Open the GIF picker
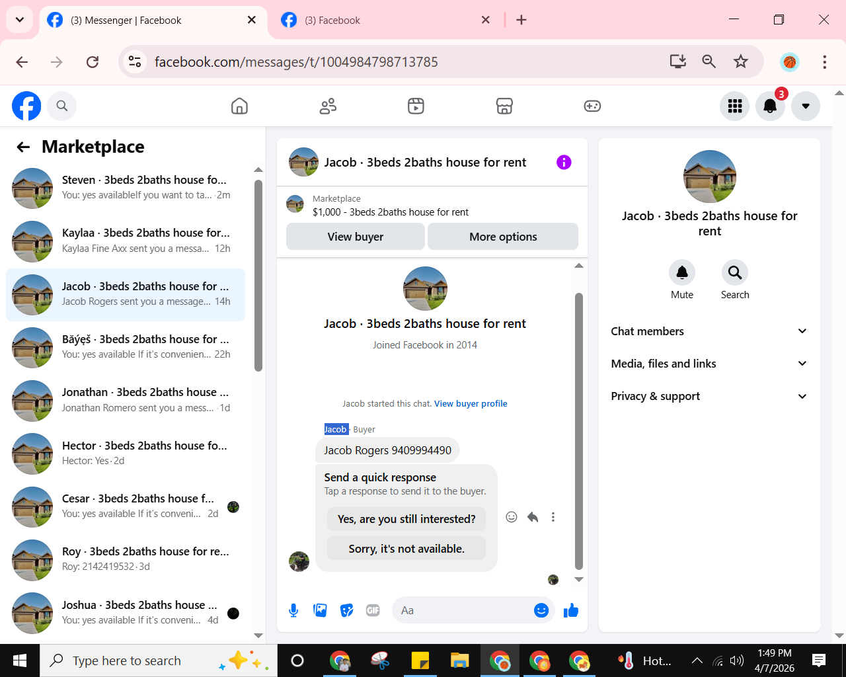The width and height of the screenshot is (846, 677). click(373, 610)
